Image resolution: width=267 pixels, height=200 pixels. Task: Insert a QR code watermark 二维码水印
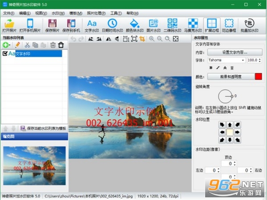(172, 25)
